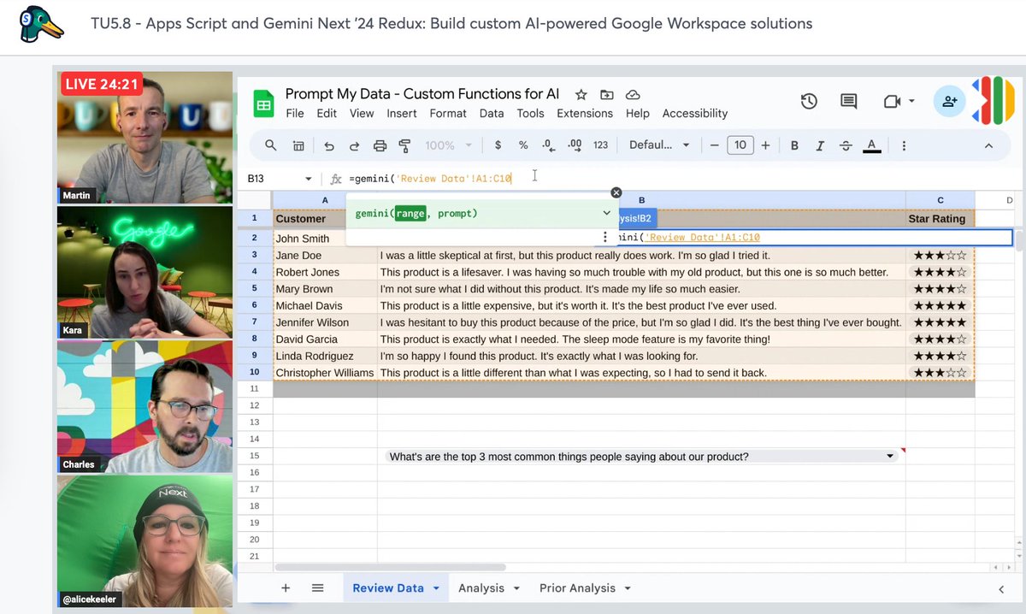
Task: Format as percent
Action: click(523, 145)
